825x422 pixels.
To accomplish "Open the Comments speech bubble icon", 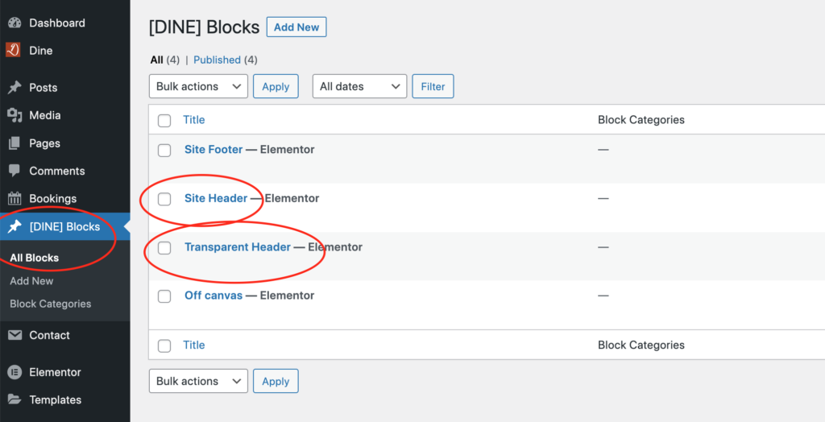I will point(15,171).
